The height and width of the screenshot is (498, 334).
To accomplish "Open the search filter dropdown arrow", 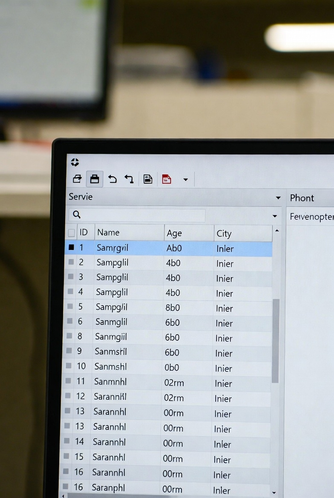I will [275, 216].
